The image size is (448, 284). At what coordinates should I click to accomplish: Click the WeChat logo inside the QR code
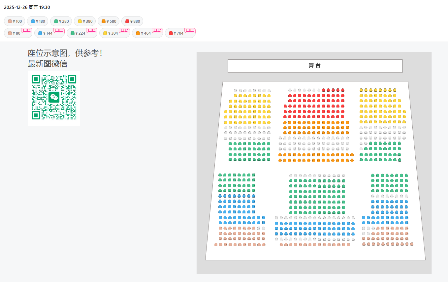pos(54,97)
